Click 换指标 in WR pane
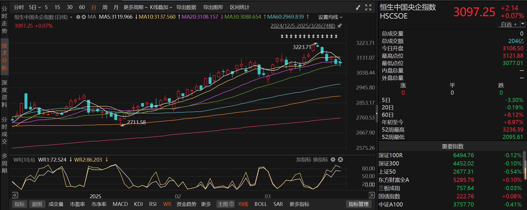 coord(320,159)
